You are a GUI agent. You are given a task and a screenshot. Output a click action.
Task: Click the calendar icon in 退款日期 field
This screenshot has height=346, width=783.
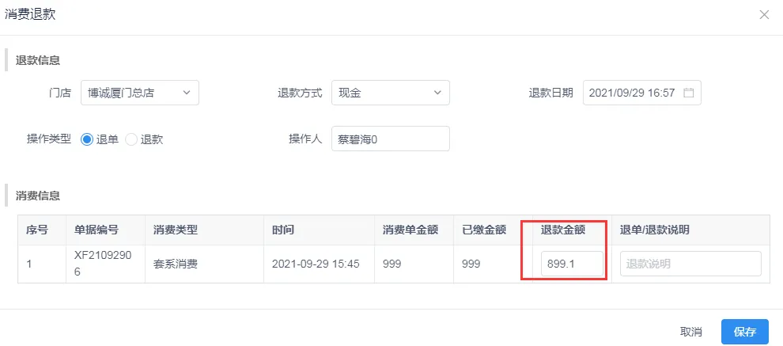(x=688, y=93)
